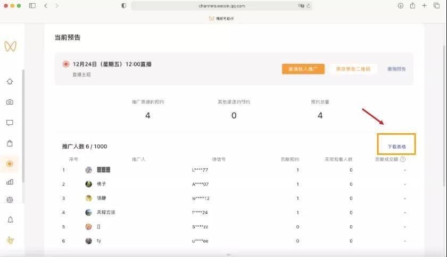This screenshot has height=257, width=447.
Task: Click the channels.weixin.qq.com address bar
Action: point(221,6)
